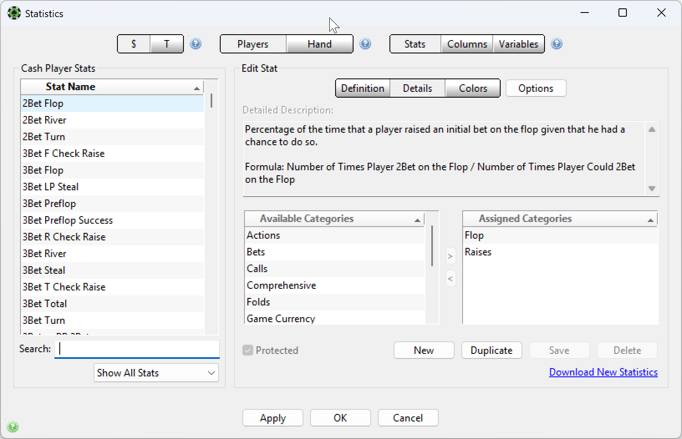
Task: Click the move-right arrow to assign category
Action: (450, 256)
